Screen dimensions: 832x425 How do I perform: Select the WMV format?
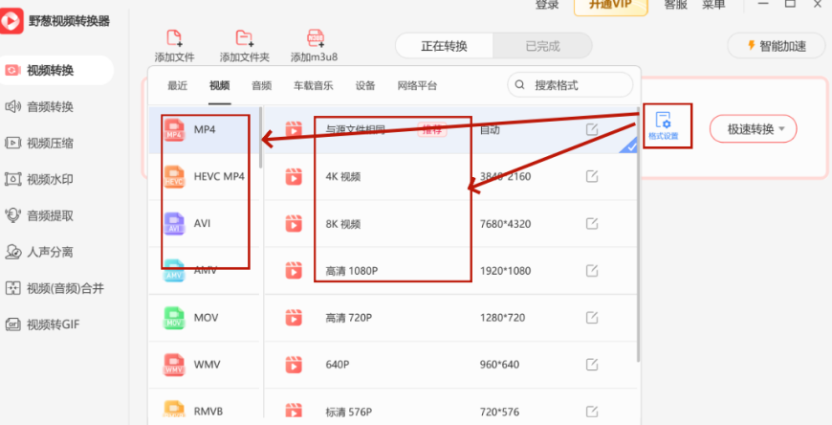204,365
